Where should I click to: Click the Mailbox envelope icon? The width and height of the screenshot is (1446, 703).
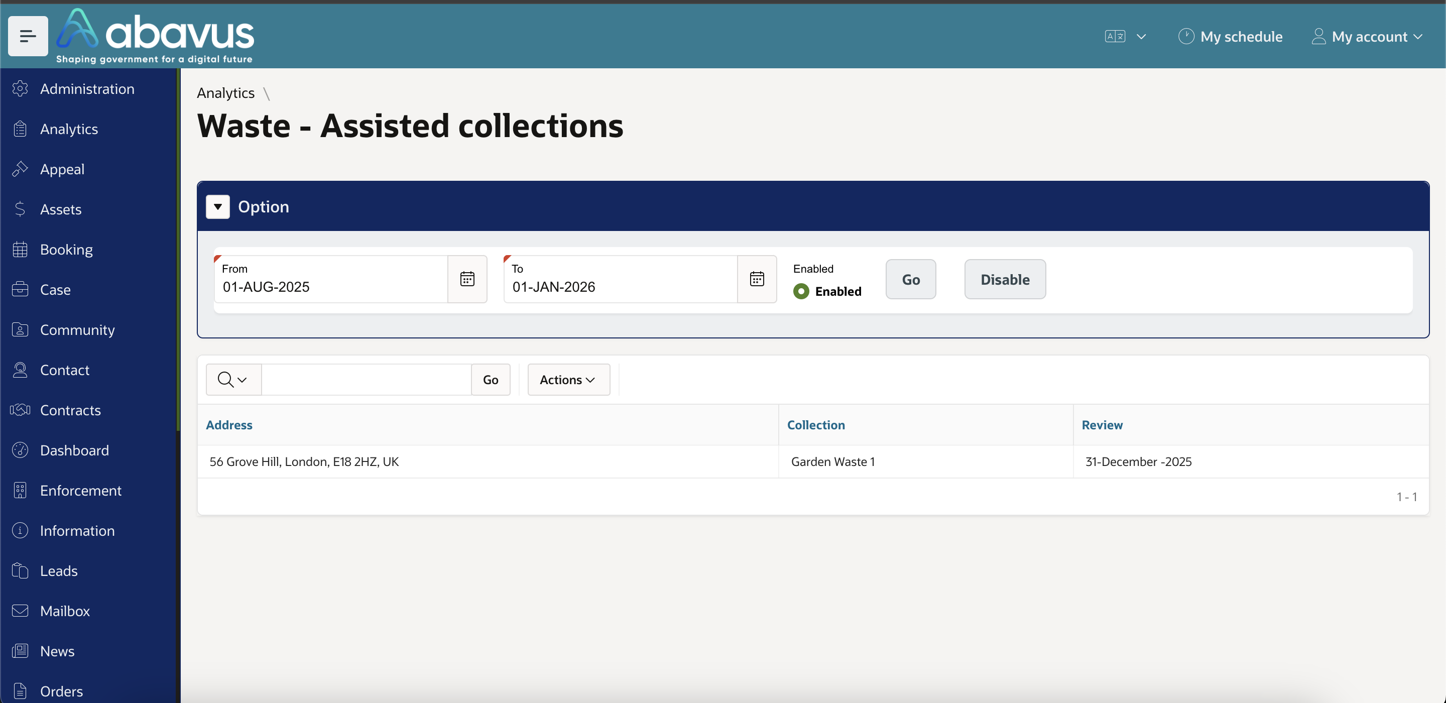[x=20, y=611]
